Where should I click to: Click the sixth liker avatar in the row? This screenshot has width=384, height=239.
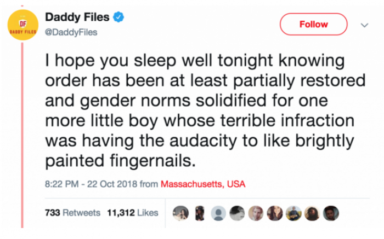pos(274,212)
